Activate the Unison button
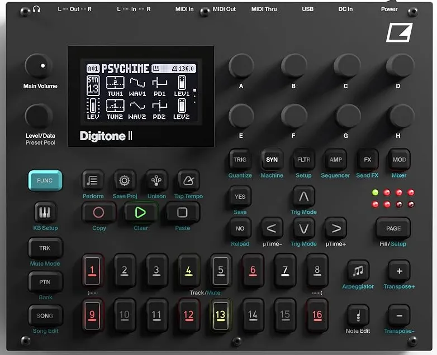The image size is (437, 355). [x=156, y=180]
